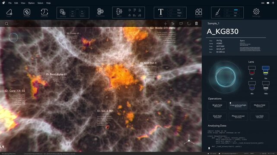Click the Sample_1 tab label
The width and height of the screenshot is (277, 155).
pyautogui.click(x=213, y=23)
